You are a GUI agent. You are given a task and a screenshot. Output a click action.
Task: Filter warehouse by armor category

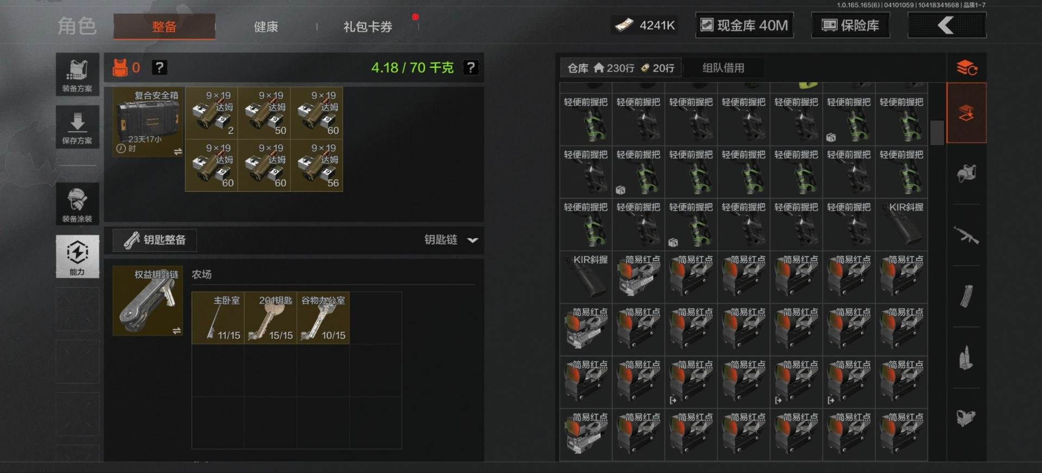coord(967,173)
